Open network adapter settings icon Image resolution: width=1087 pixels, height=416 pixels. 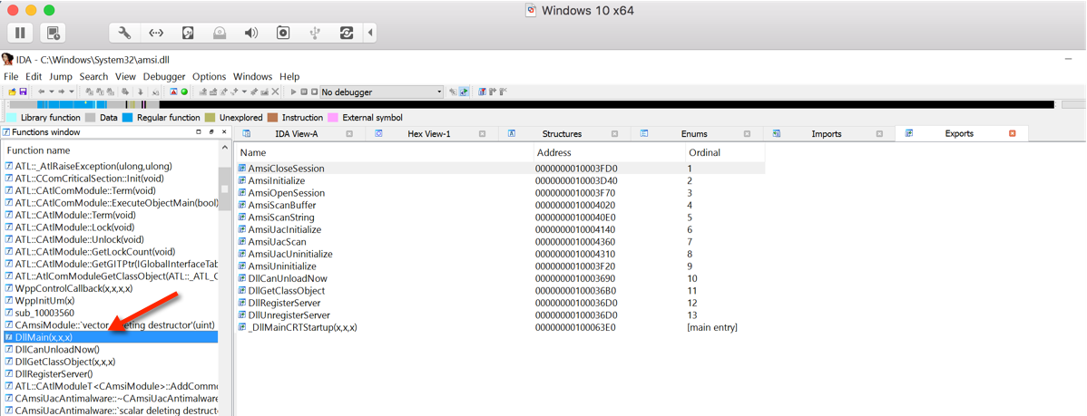point(157,33)
